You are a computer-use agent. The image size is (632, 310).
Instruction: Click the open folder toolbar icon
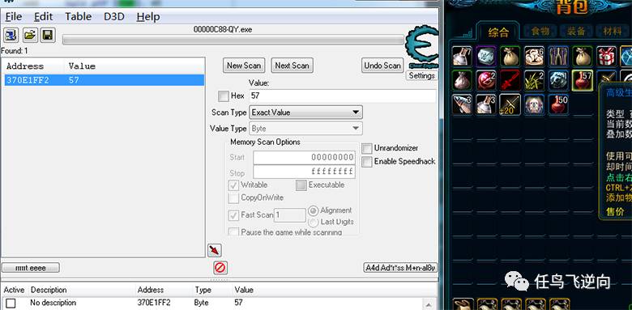29,35
